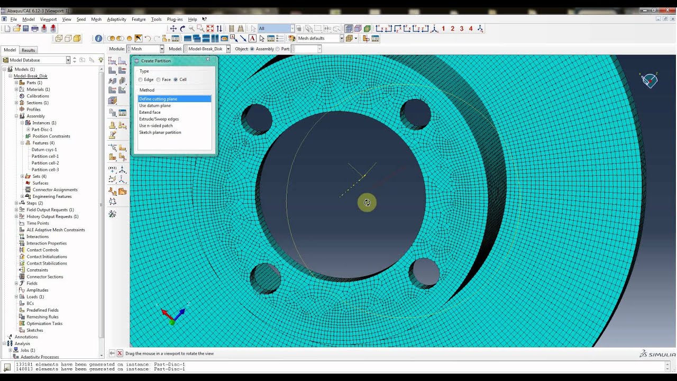Select Partition cell-2 in model tree
The width and height of the screenshot is (677, 381).
(x=45, y=163)
